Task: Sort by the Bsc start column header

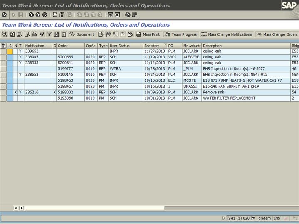Action: pyautogui.click(x=154, y=46)
